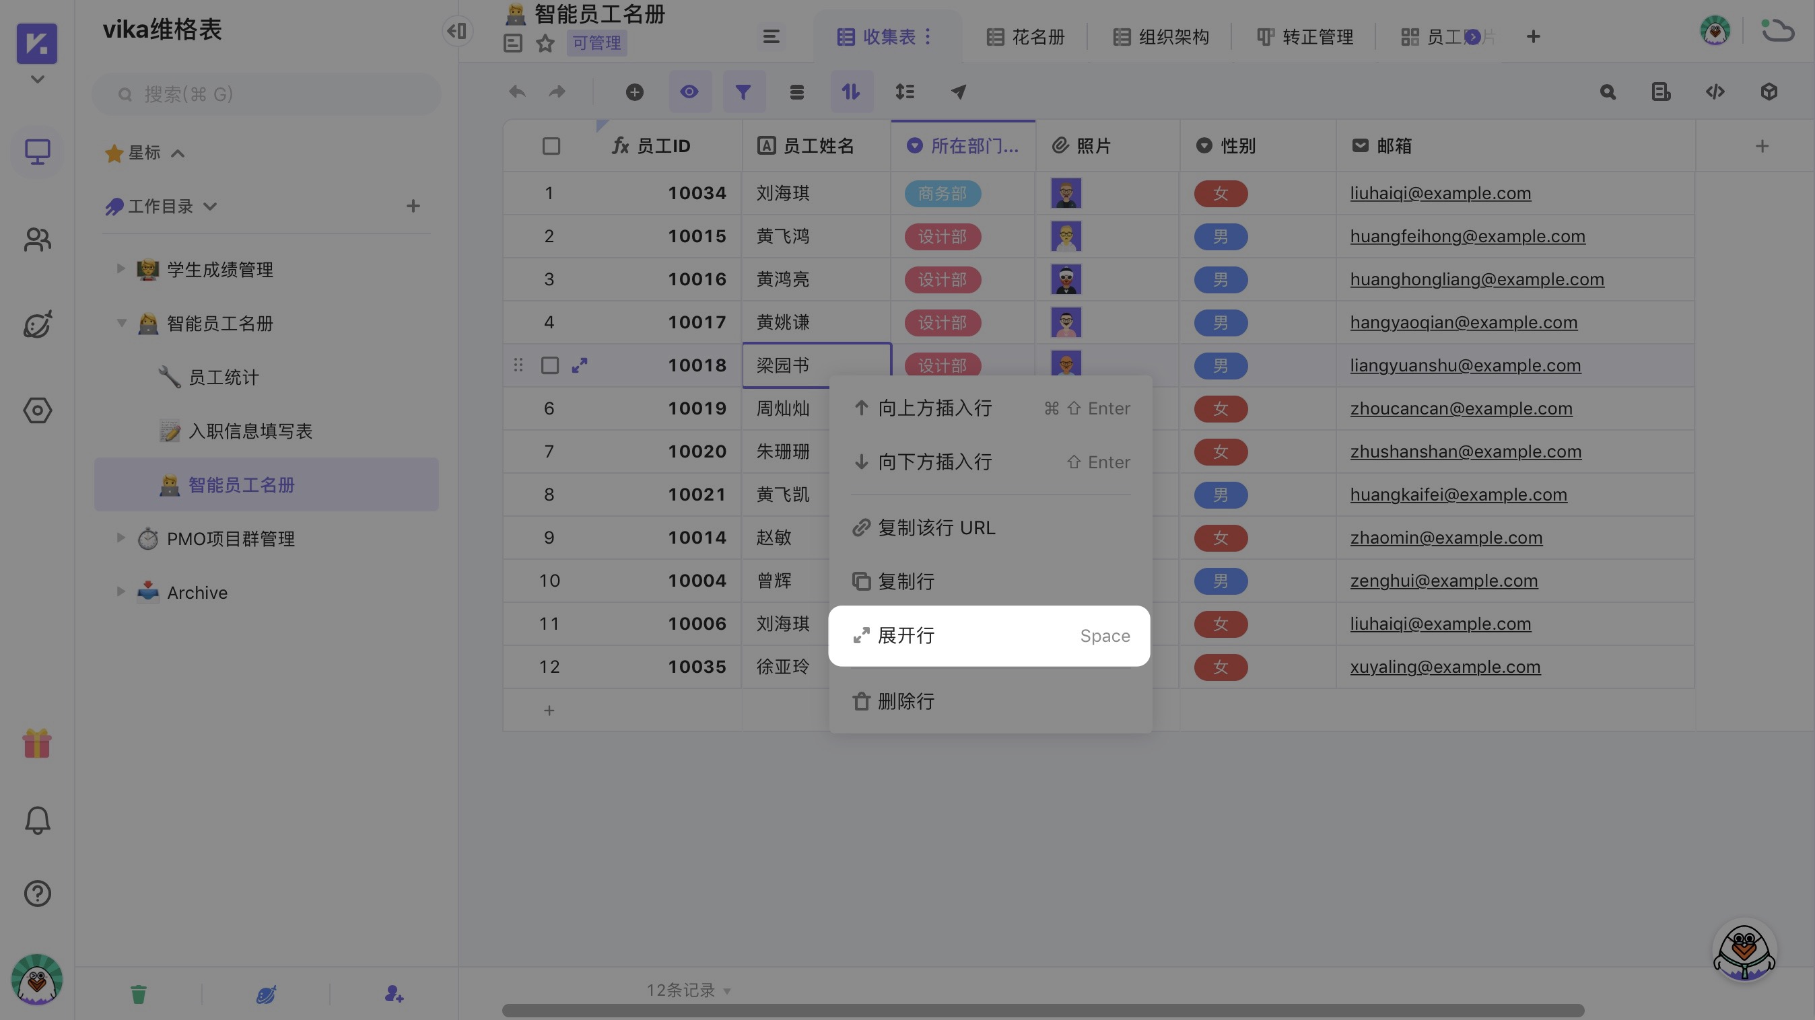This screenshot has width=1815, height=1020.
Task: Collapse the 智能员工名册 folder in sidebar
Action: [x=121, y=323]
